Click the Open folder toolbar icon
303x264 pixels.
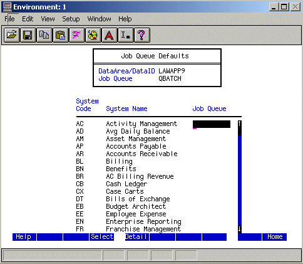pyautogui.click(x=12, y=35)
